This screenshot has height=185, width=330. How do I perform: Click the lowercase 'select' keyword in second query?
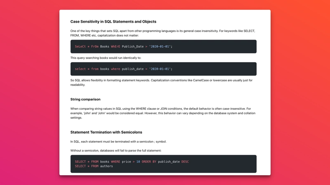(x=80, y=69)
